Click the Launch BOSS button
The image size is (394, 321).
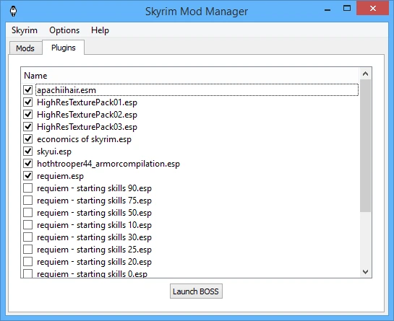tap(196, 291)
